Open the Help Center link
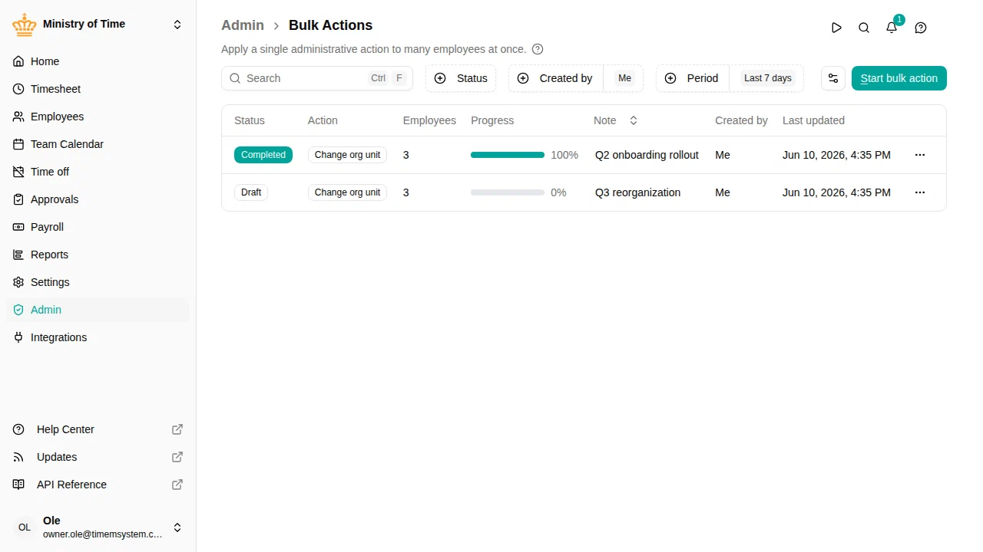983x552 pixels. point(98,429)
